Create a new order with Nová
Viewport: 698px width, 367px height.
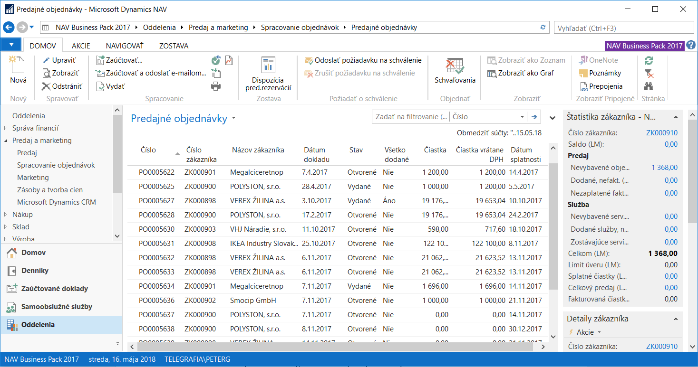point(18,70)
